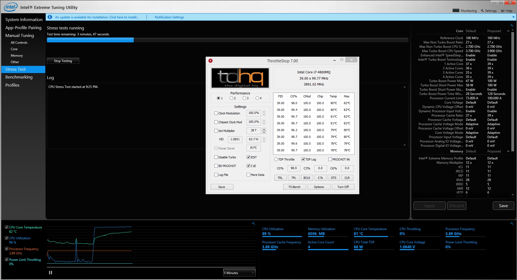The height and width of the screenshot is (280, 517).
Task: Increase the Set Multiplier value
Action: pyautogui.click(x=264, y=129)
